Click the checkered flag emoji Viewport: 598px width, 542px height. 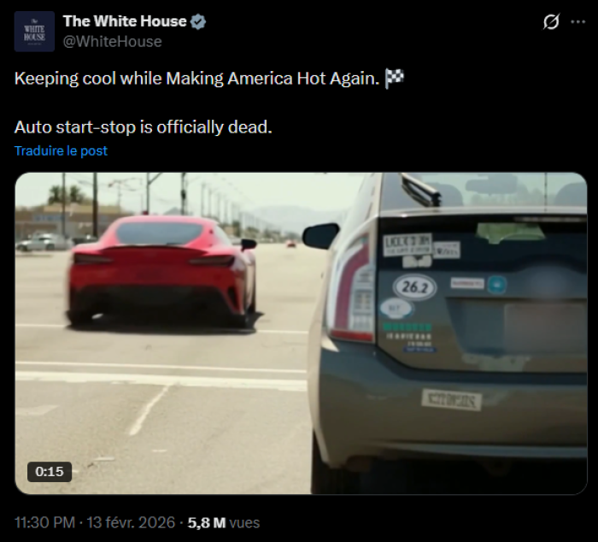point(394,79)
